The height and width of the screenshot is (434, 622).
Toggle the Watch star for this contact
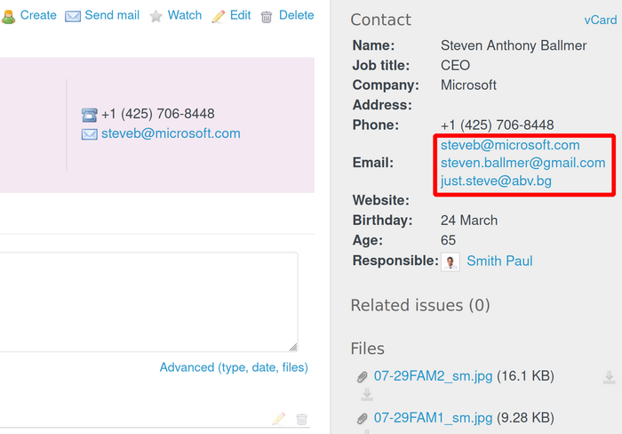pos(155,16)
